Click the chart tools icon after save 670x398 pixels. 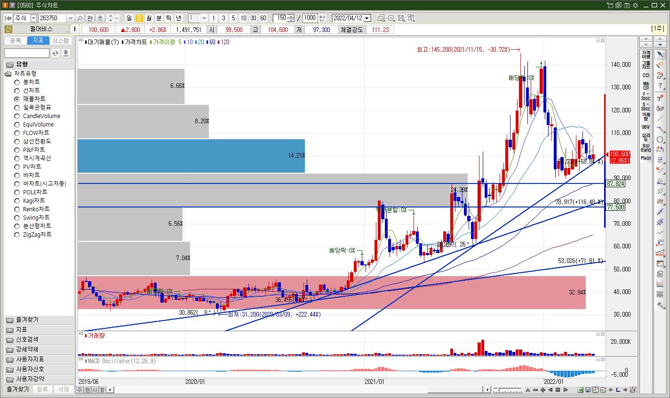coord(411,18)
